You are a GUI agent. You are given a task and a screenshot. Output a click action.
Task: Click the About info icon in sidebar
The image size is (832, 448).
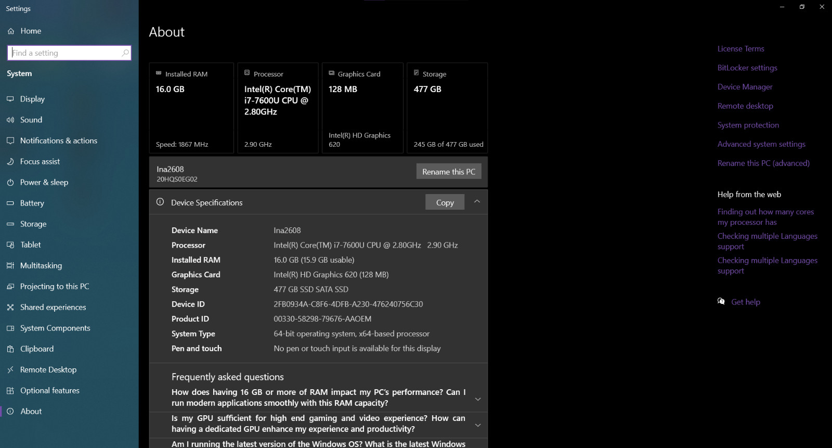pyautogui.click(x=10, y=411)
